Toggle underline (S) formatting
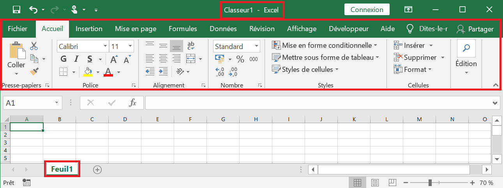This screenshot has height=188, width=503. coord(90,59)
